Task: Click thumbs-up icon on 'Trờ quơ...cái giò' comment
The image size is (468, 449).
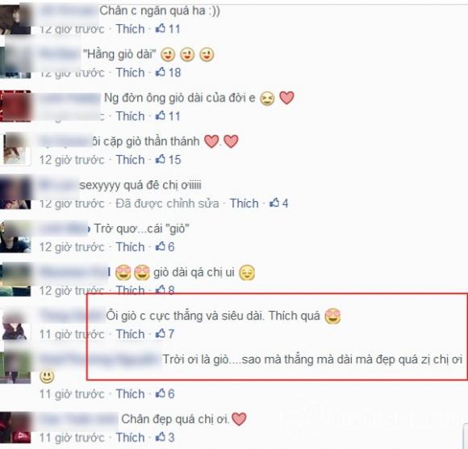Action: 161,246
